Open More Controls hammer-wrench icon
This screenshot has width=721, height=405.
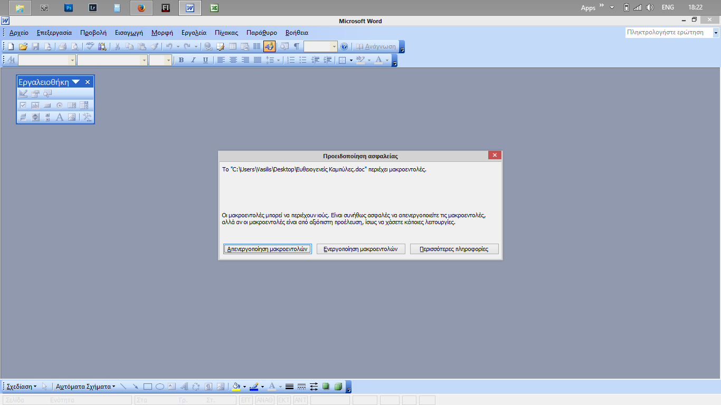pyautogui.click(x=87, y=117)
